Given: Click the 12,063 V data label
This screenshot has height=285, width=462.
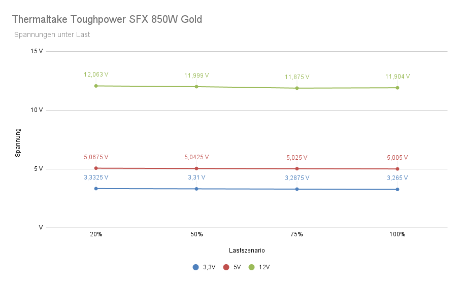Looking at the screenshot, I should click(x=96, y=75).
